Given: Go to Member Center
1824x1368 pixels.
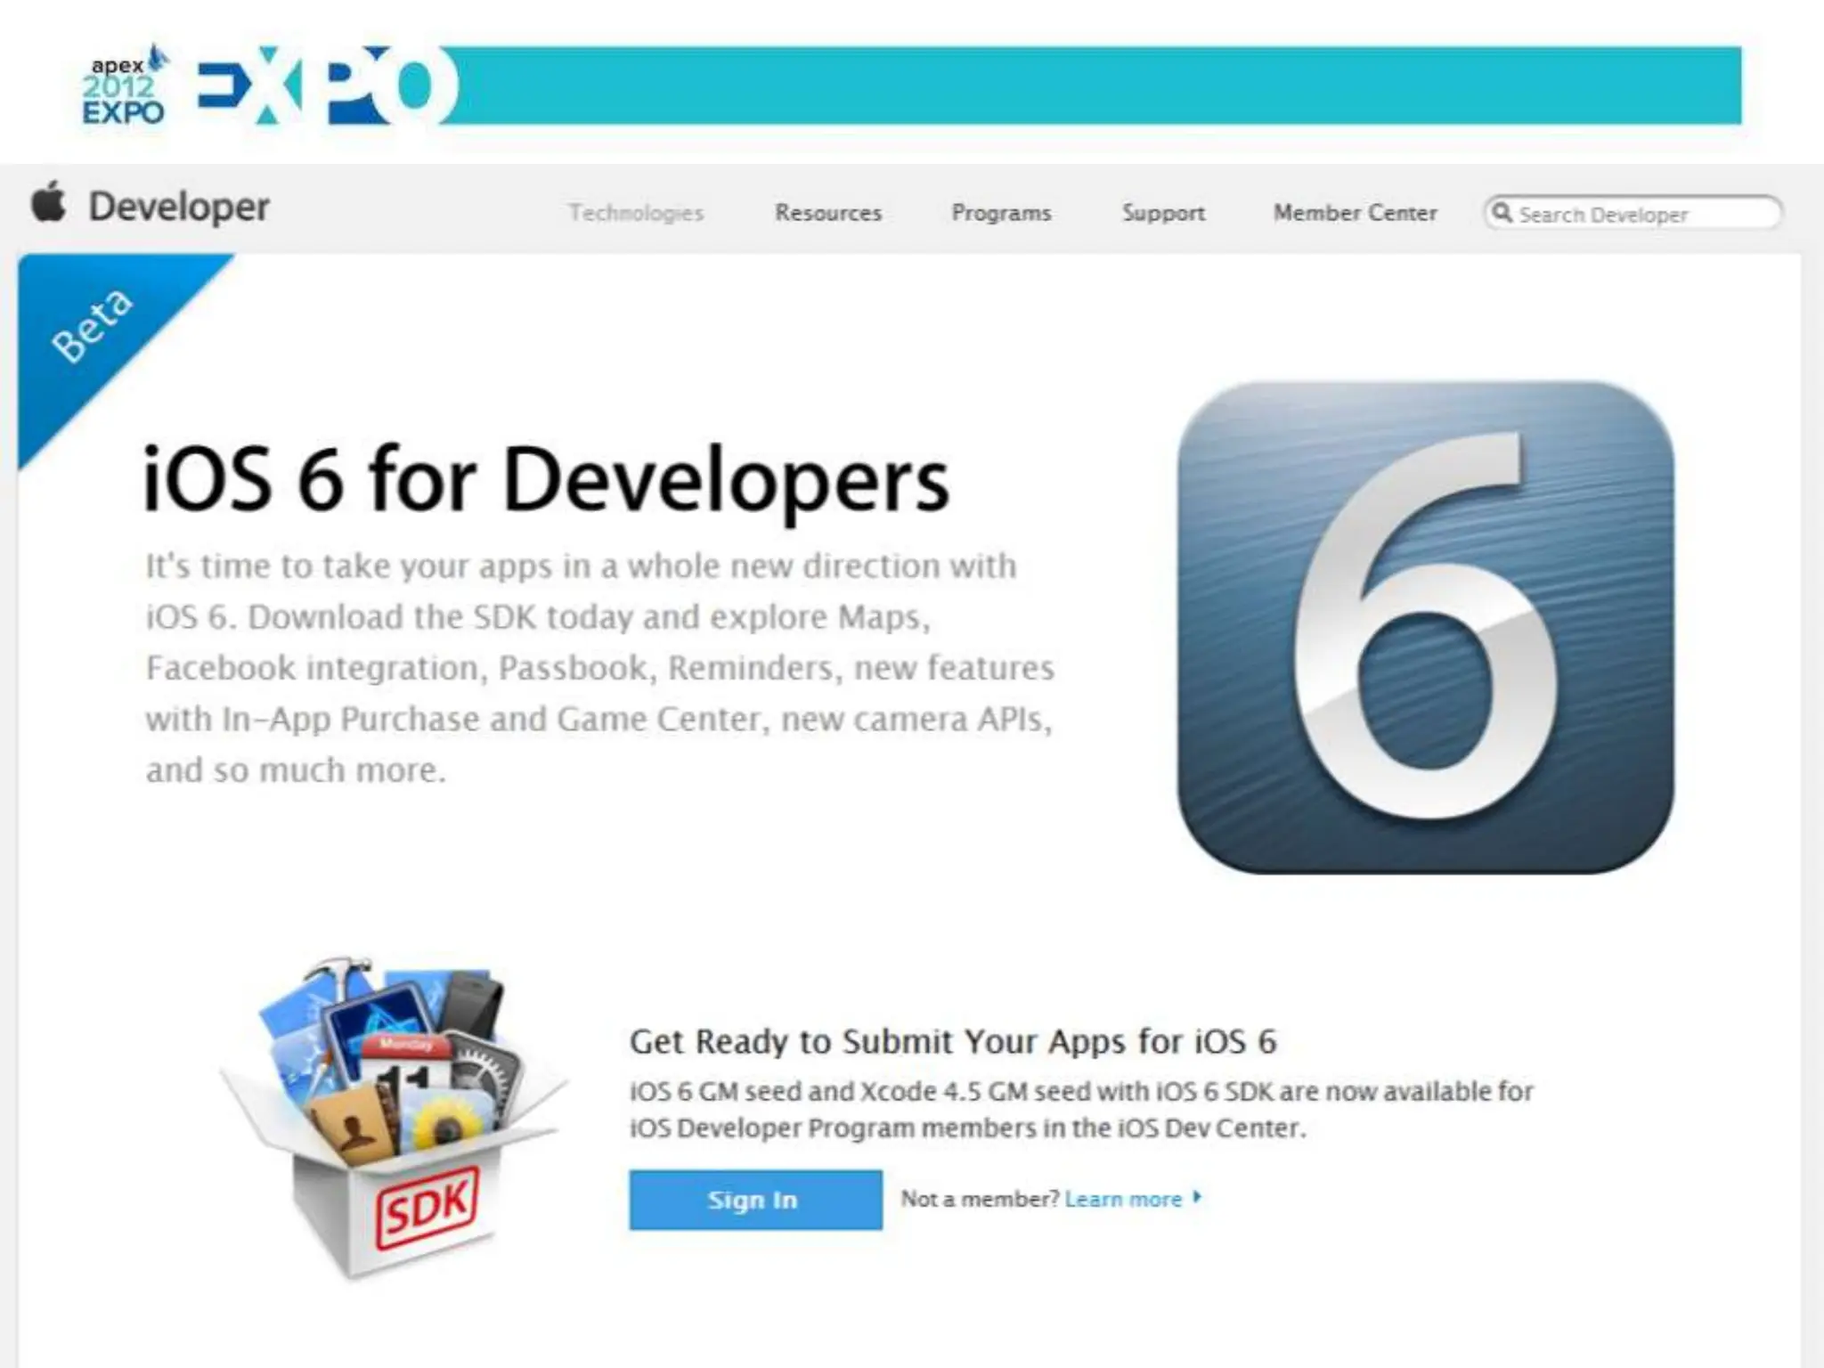Looking at the screenshot, I should (1355, 213).
